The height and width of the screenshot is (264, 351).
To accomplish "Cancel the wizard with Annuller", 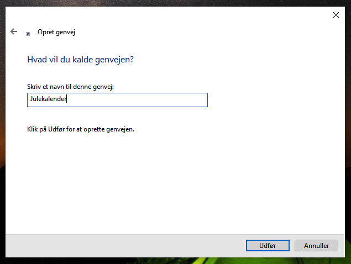I will [x=316, y=245].
